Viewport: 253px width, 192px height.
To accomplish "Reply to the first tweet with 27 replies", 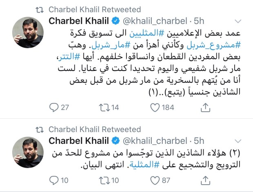I will [x=54, y=107].
